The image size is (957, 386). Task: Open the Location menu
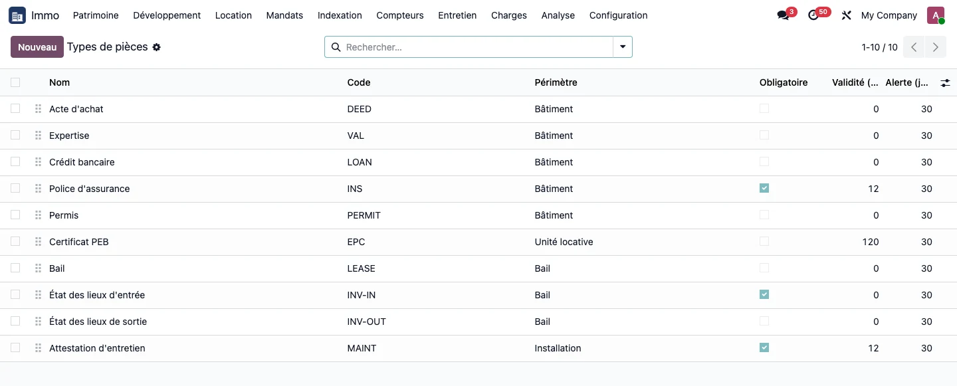[233, 15]
